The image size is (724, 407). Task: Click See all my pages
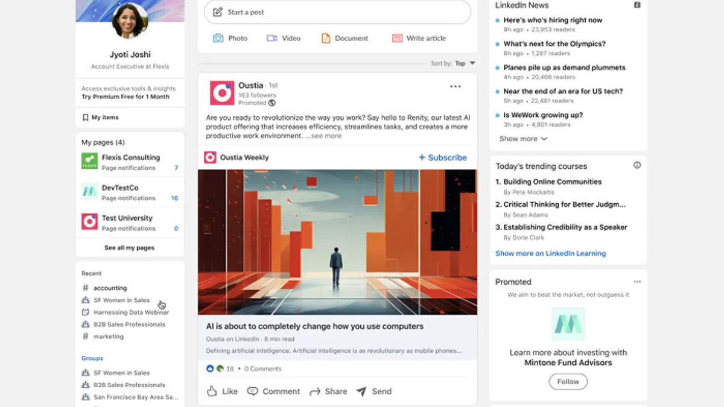(x=130, y=248)
